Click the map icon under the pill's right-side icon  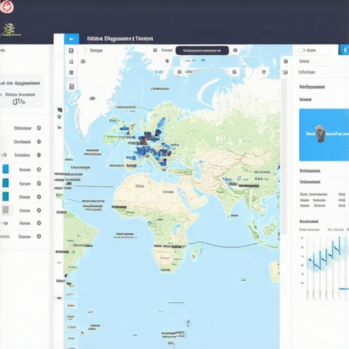[234, 72]
